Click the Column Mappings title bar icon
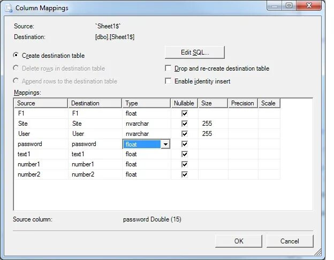Image resolution: width=334 pixels, height=260 pixels. pos(9,8)
